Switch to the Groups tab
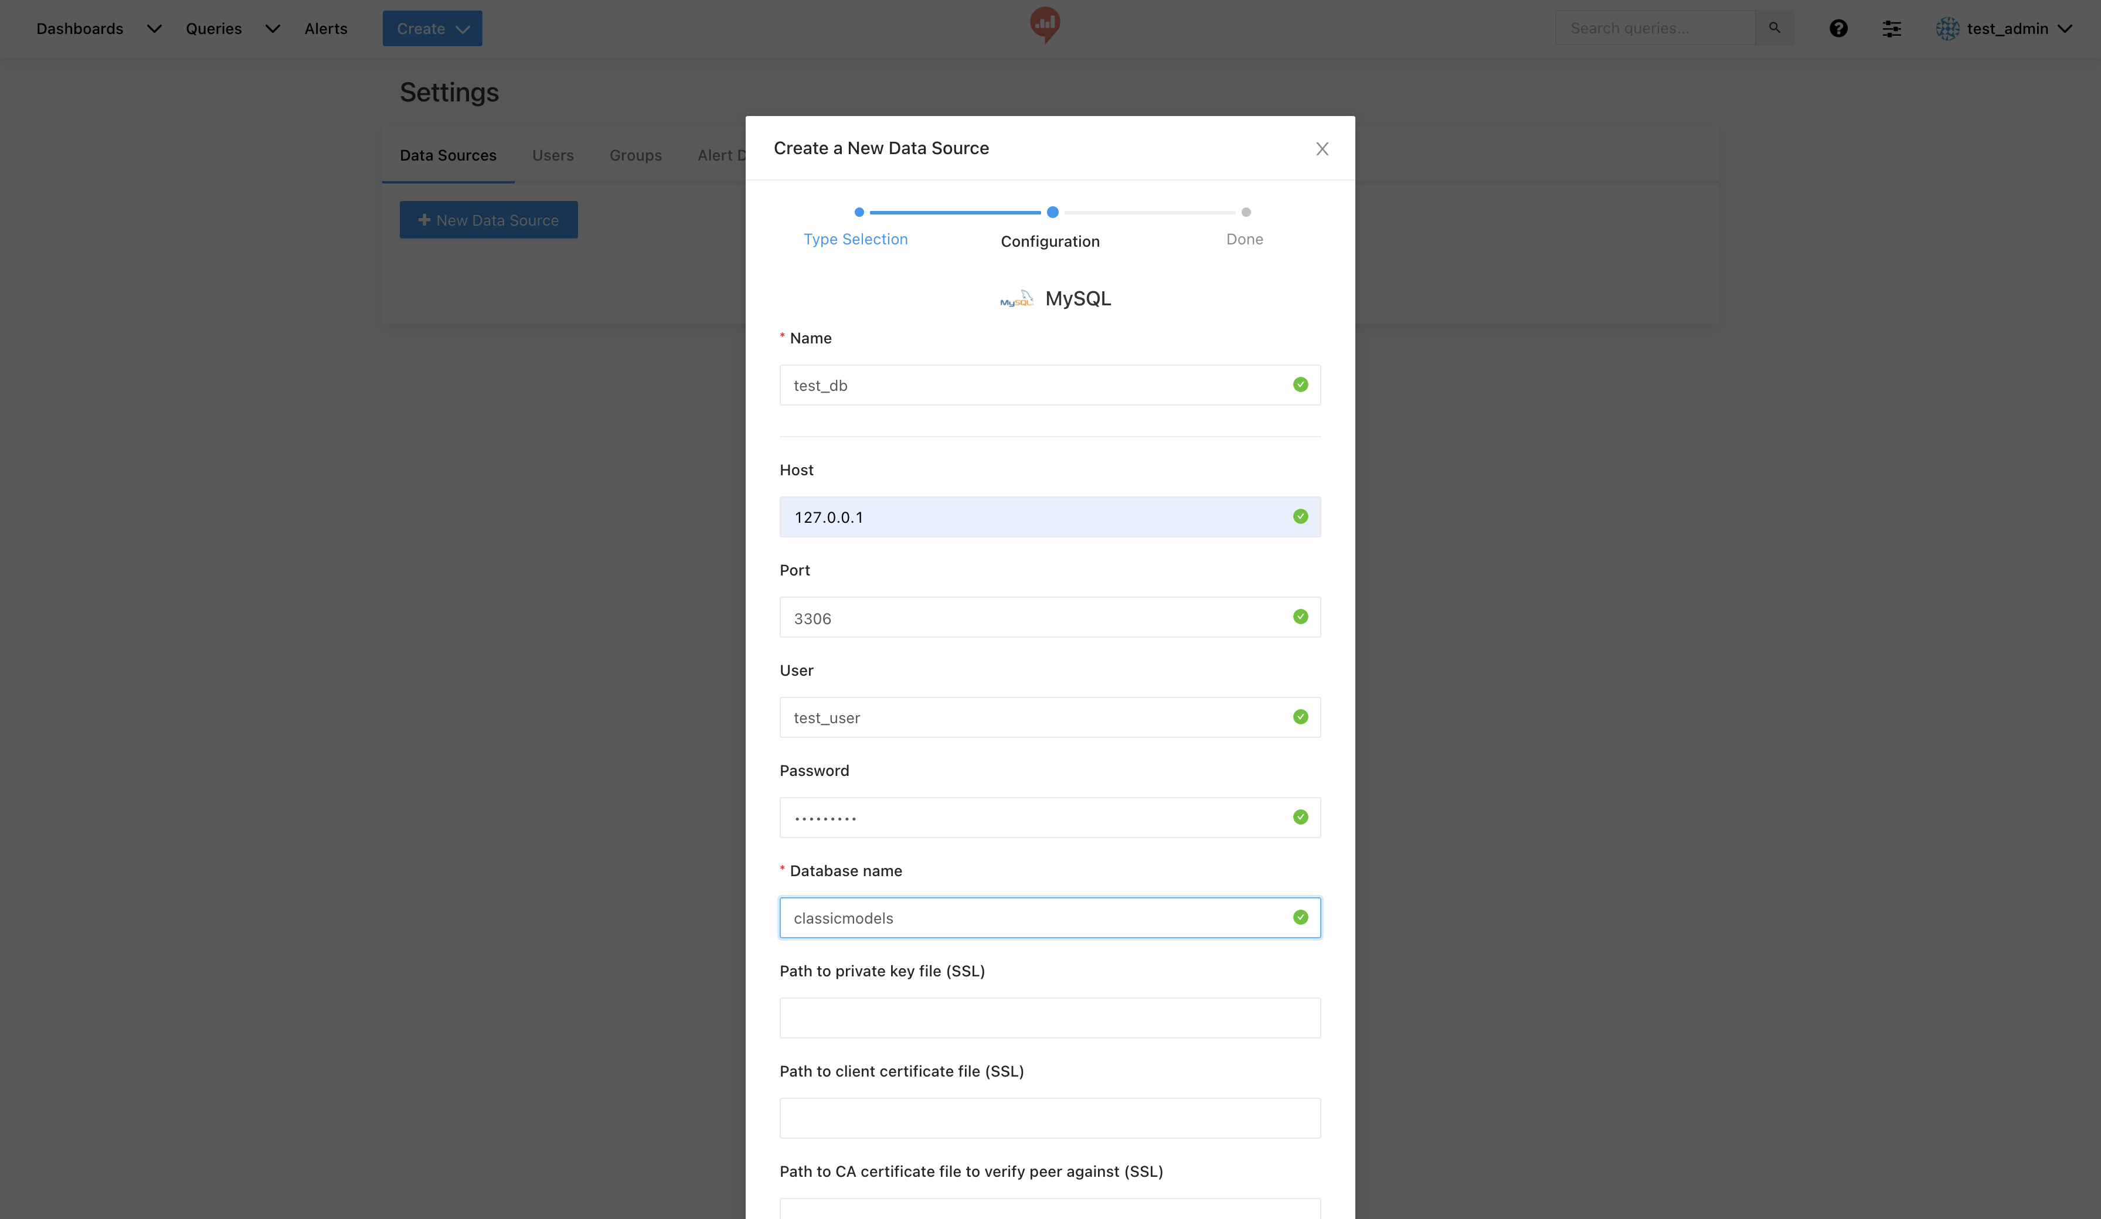The image size is (2101, 1219). 635,155
